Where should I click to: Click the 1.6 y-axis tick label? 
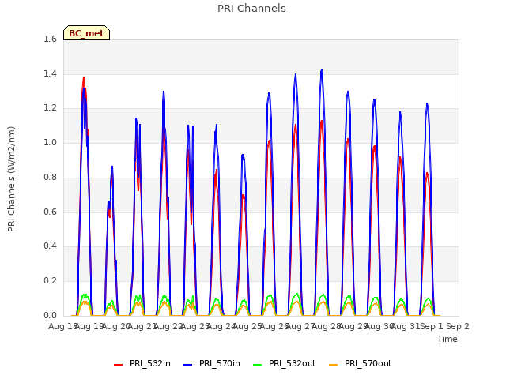tap(50, 39)
